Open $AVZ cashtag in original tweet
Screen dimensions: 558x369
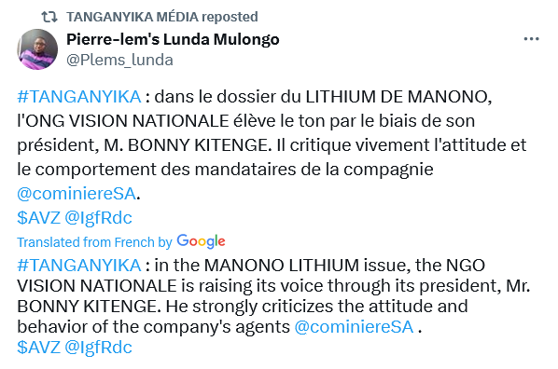[x=38, y=217]
